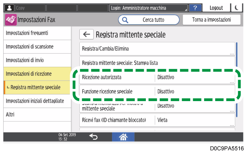
Task: Click the Logout button
Action: [x=216, y=8]
